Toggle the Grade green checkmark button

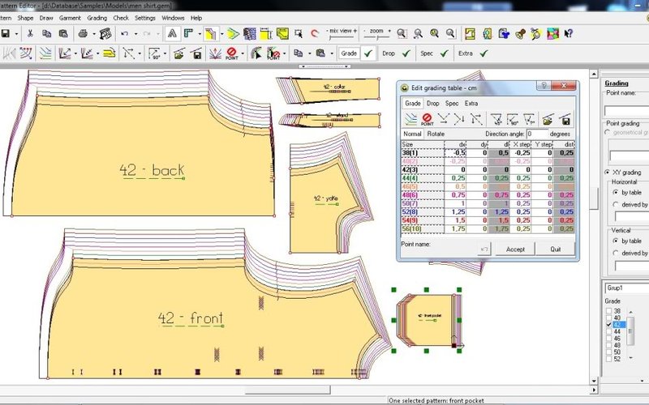click(x=368, y=53)
